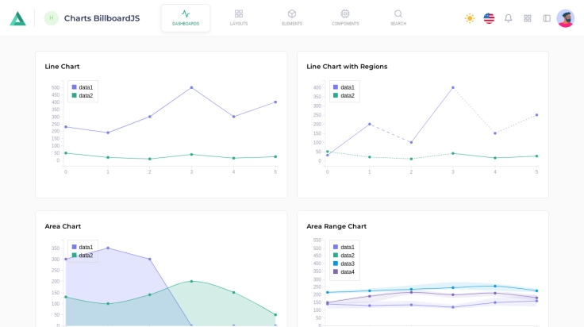
Task: Toggle the sidebar panel icon
Action: coord(547,18)
